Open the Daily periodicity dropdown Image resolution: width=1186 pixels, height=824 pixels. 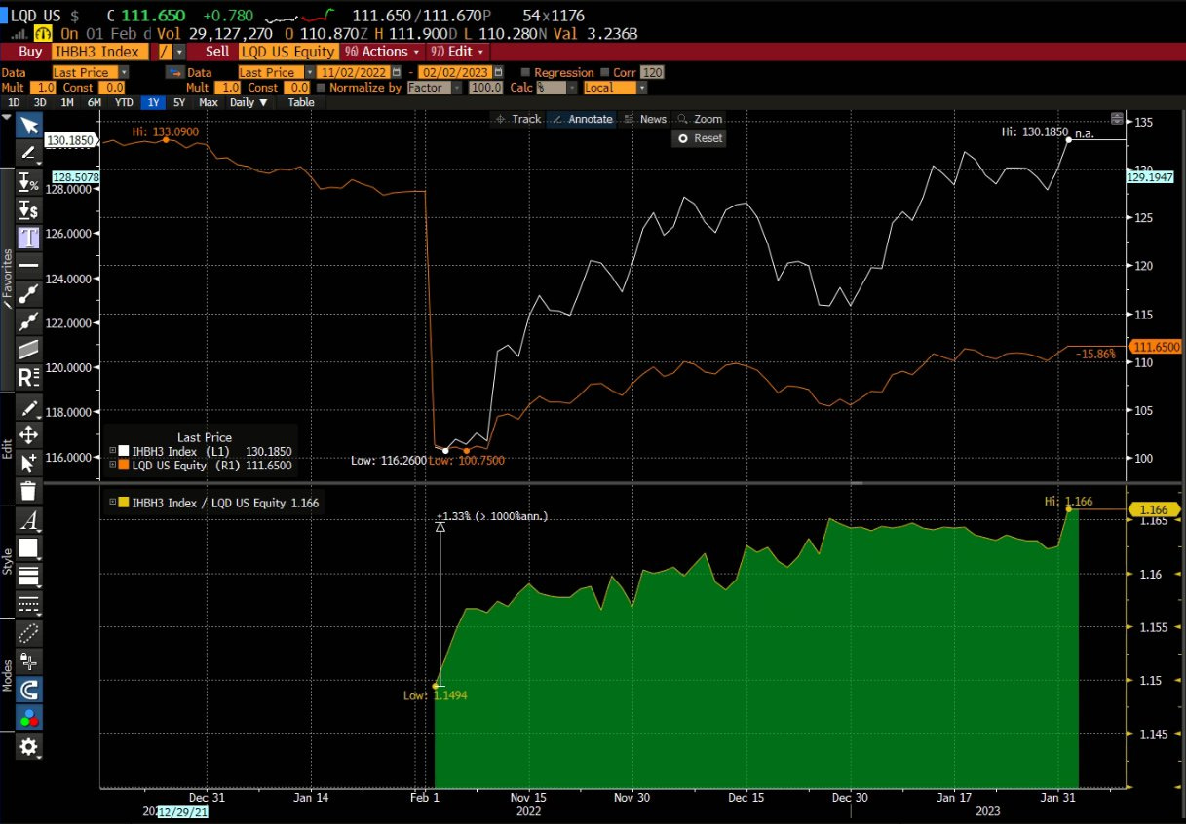[249, 102]
